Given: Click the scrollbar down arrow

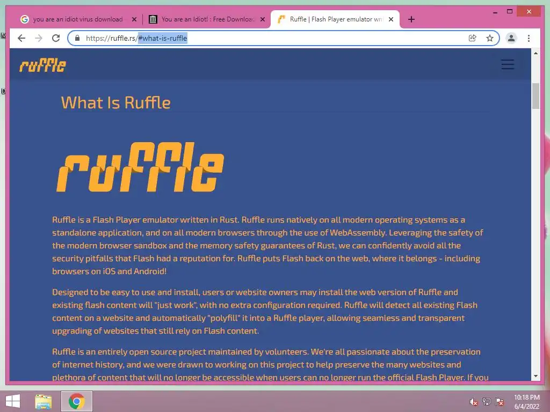Looking at the screenshot, I should pyautogui.click(x=535, y=376).
